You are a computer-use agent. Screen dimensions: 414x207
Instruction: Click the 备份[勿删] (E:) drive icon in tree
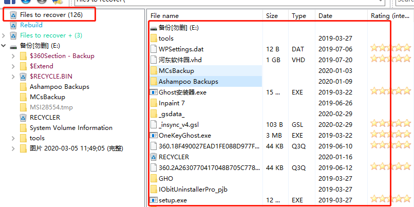point(13,46)
